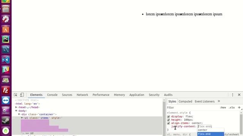The height and width of the screenshot is (136, 243).
Task: Select the html lang="en" node
Action: point(27,104)
